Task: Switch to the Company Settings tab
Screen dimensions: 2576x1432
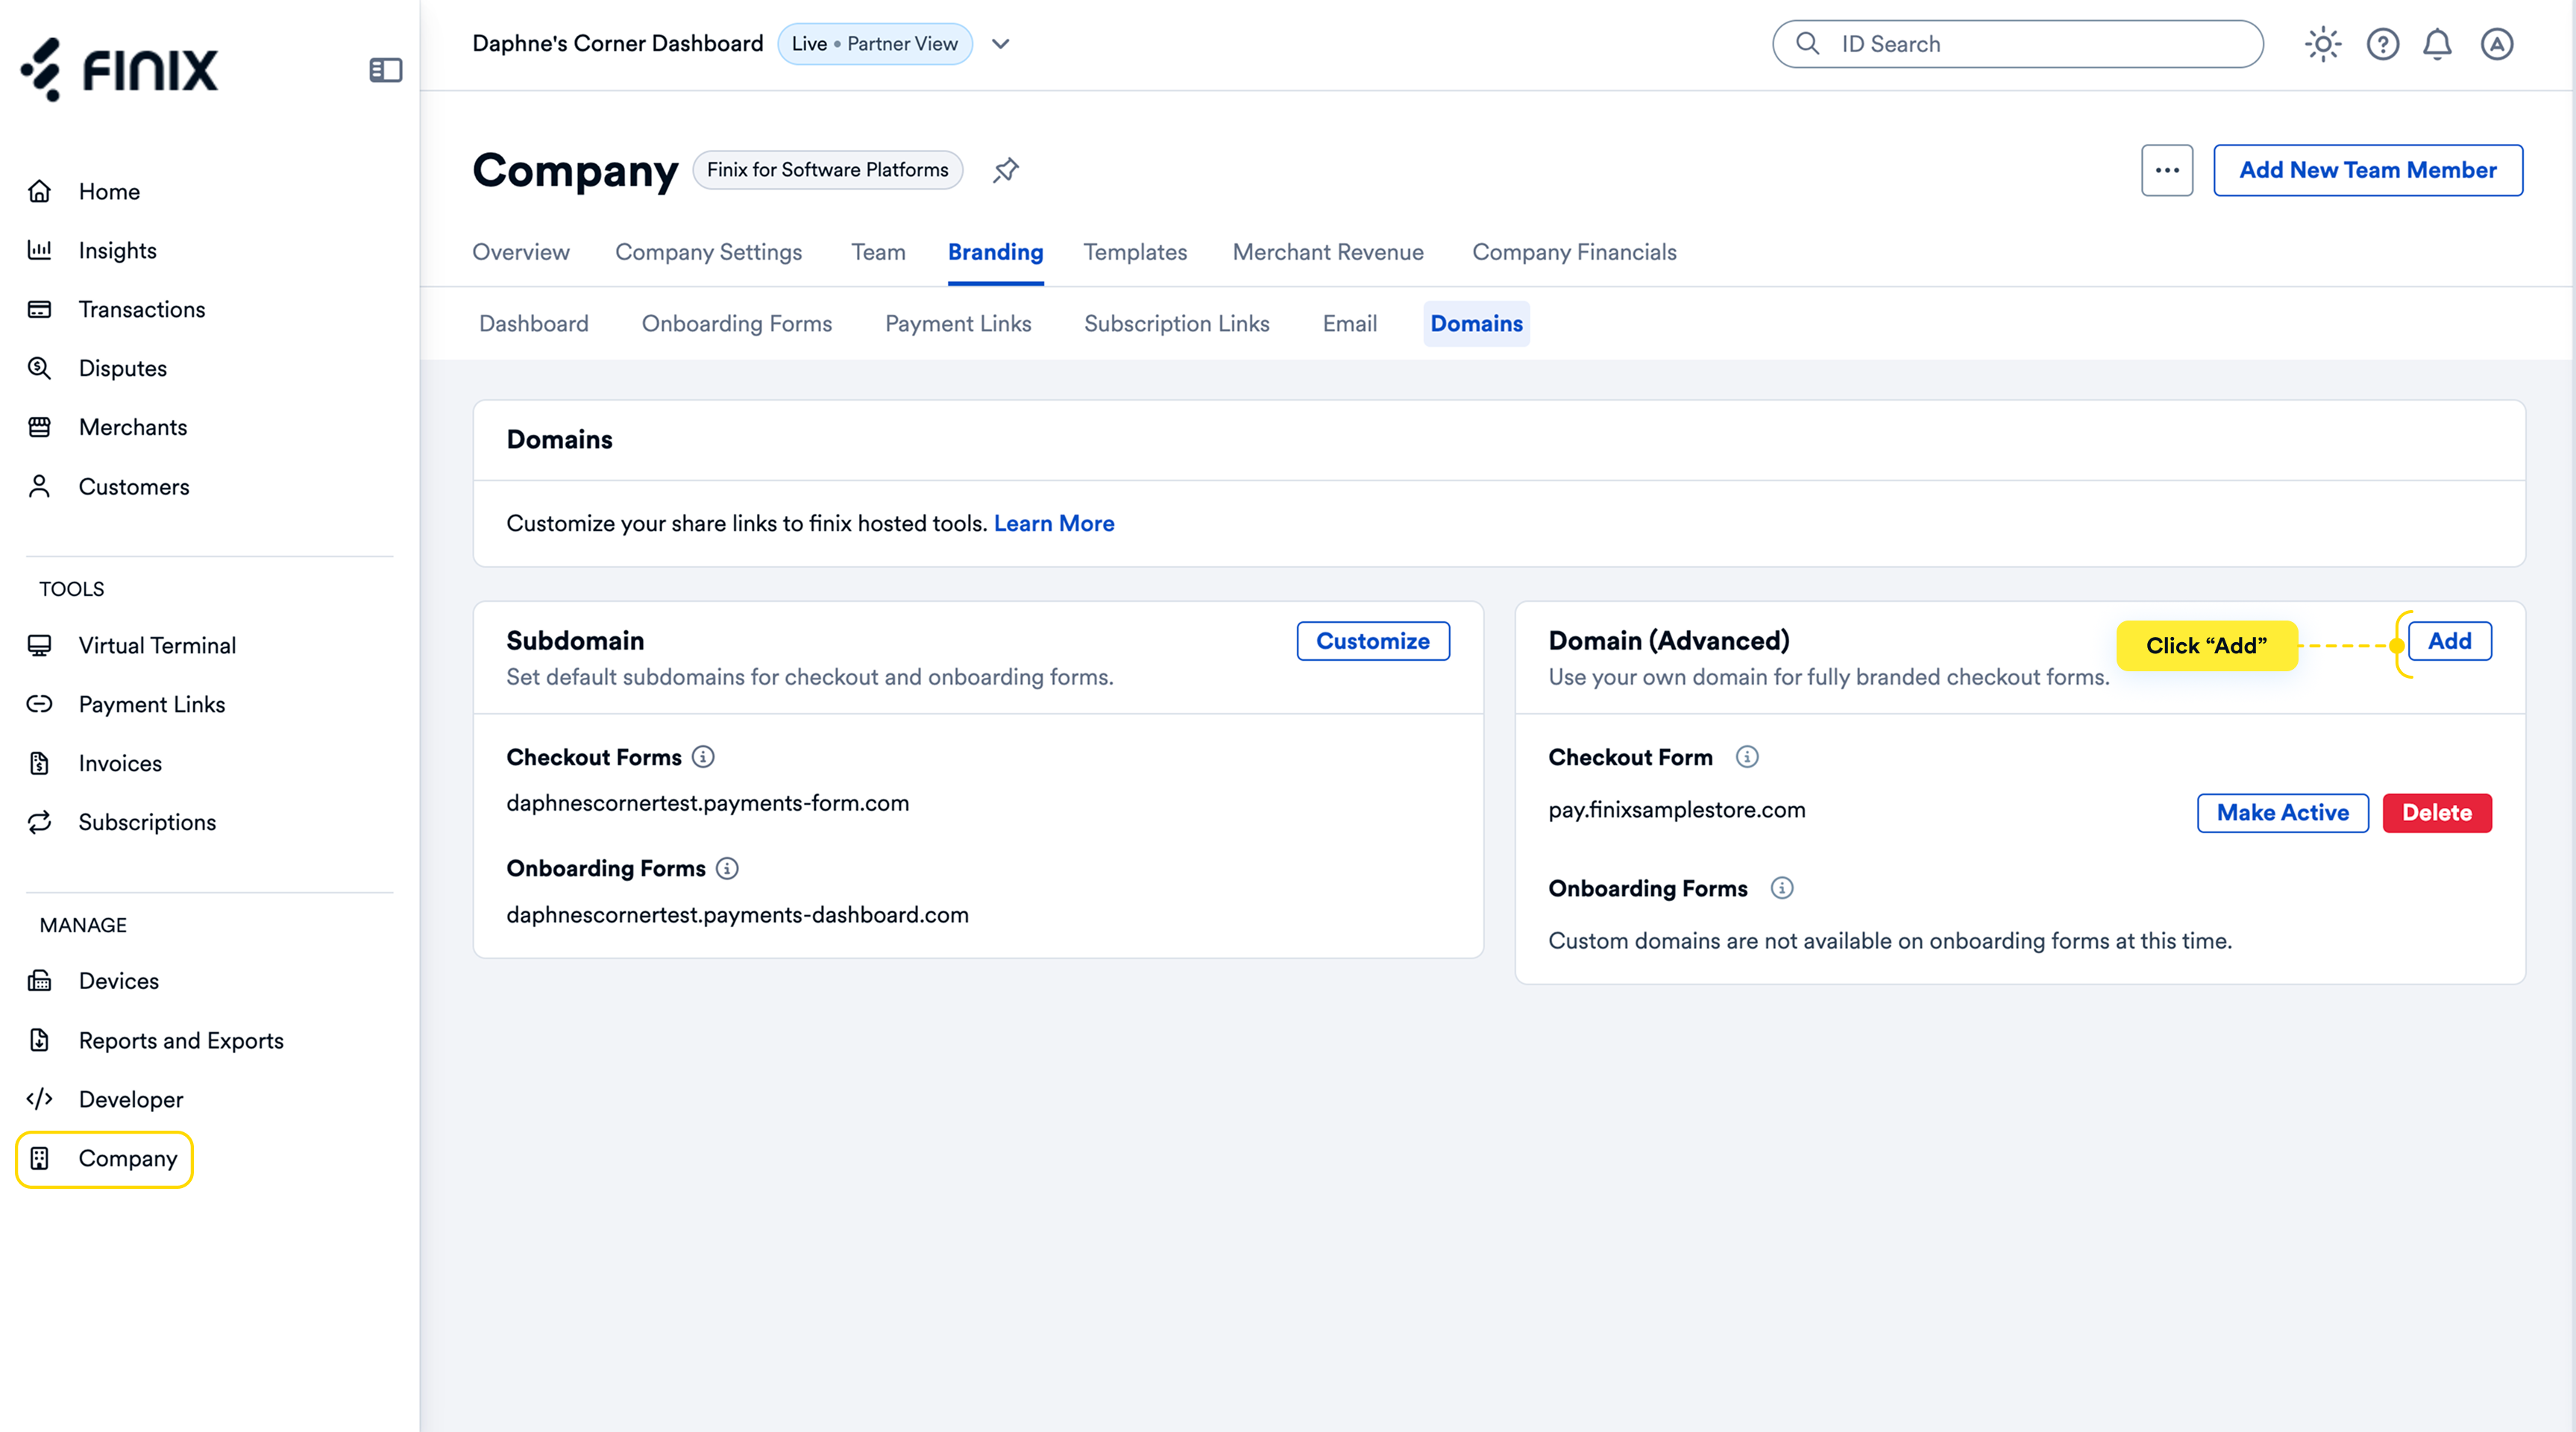Action: pos(708,252)
